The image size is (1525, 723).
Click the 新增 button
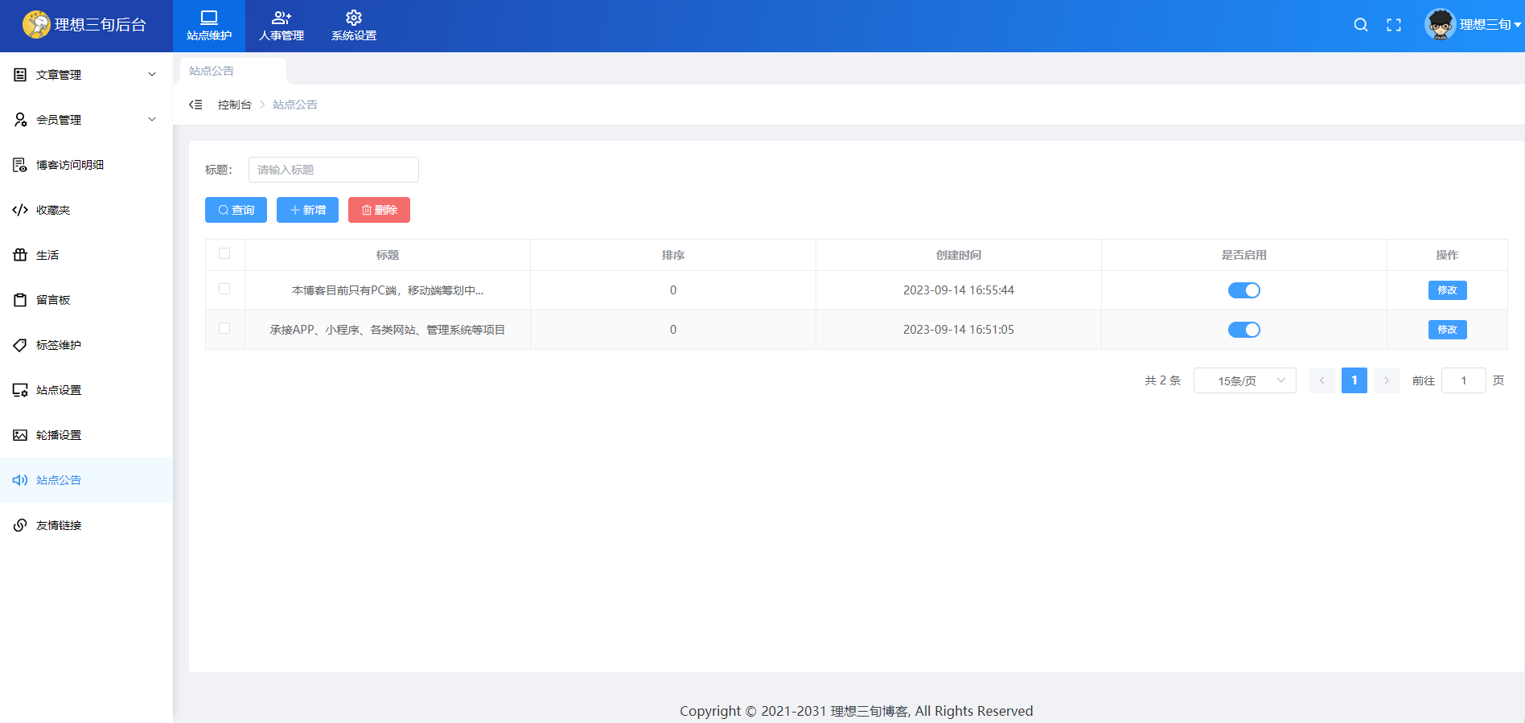point(307,210)
